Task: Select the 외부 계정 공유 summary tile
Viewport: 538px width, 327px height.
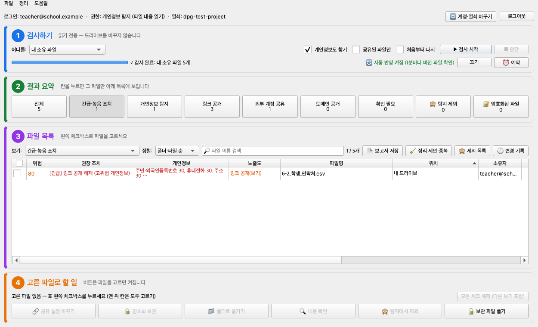Action: tap(270, 107)
